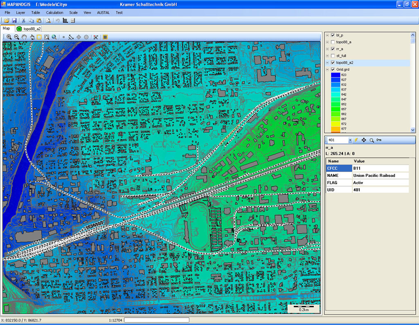Viewport: 419px width, 325px height.
Task: Uncheck the bl_p layer checkbox
Action: click(x=333, y=35)
